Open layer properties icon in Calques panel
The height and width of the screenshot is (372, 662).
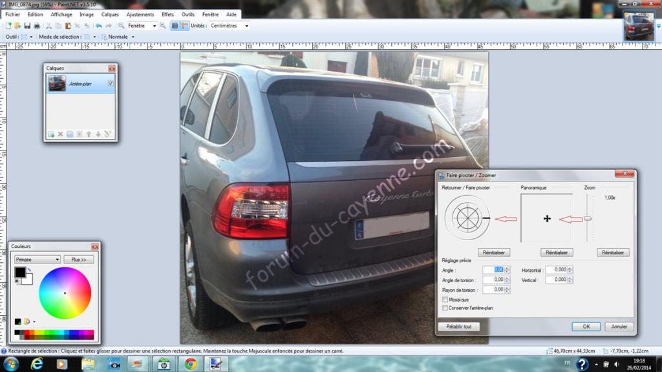click(108, 134)
